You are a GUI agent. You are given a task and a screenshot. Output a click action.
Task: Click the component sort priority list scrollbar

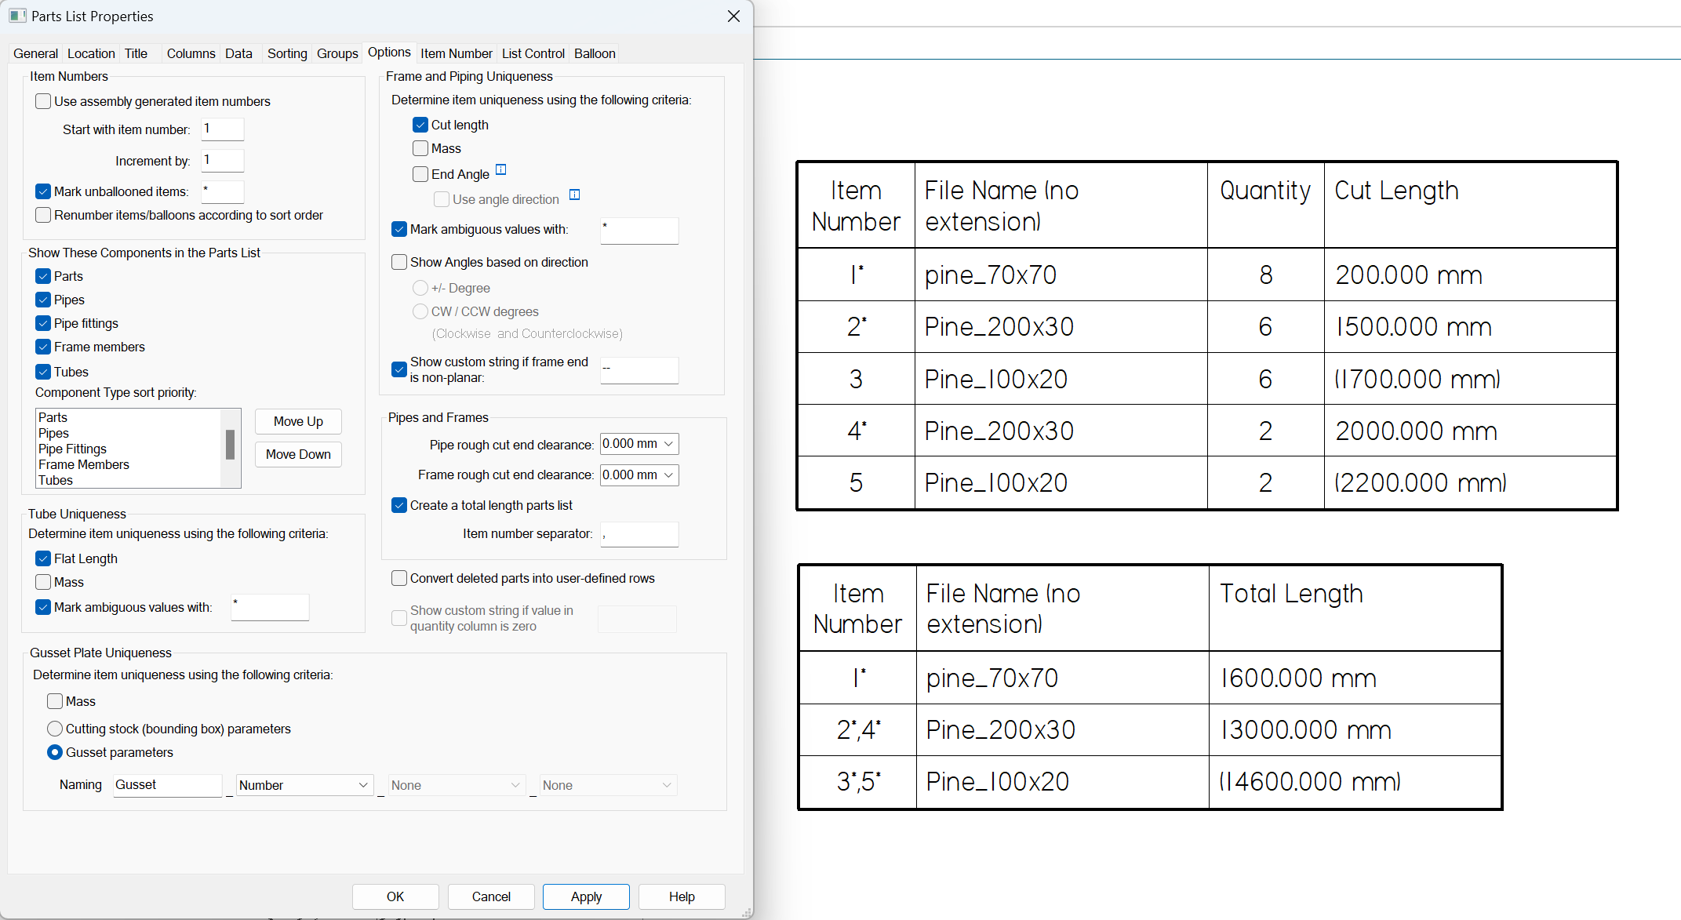230,445
